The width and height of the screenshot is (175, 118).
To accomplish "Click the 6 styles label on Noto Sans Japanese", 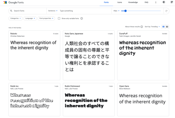I will 110,34.
